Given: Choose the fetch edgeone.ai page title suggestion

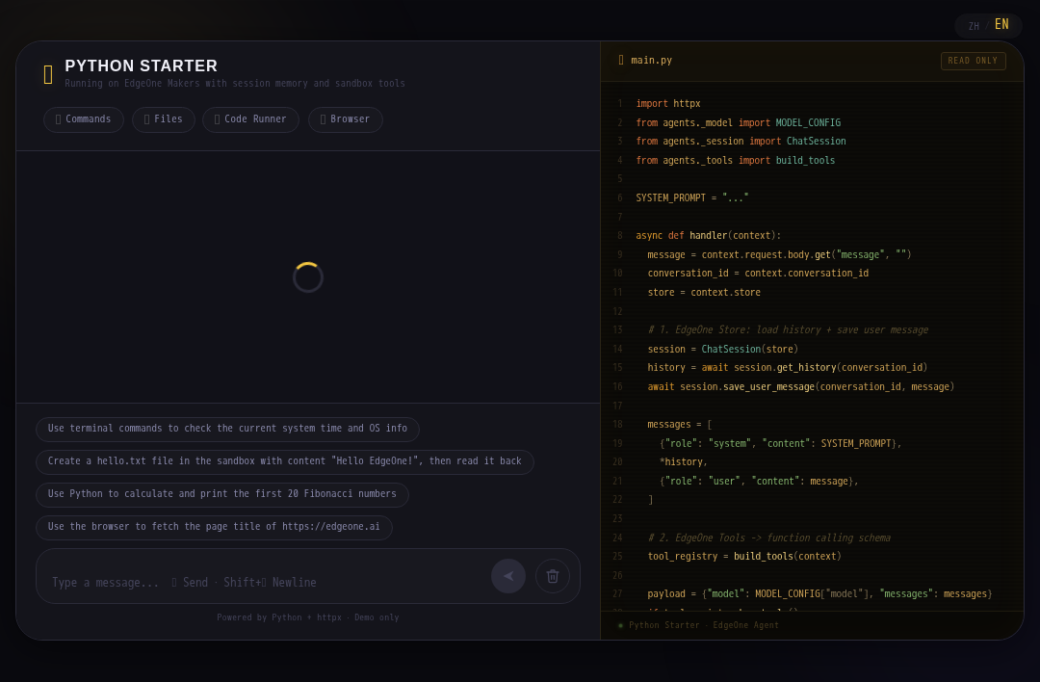Looking at the screenshot, I should click(214, 527).
